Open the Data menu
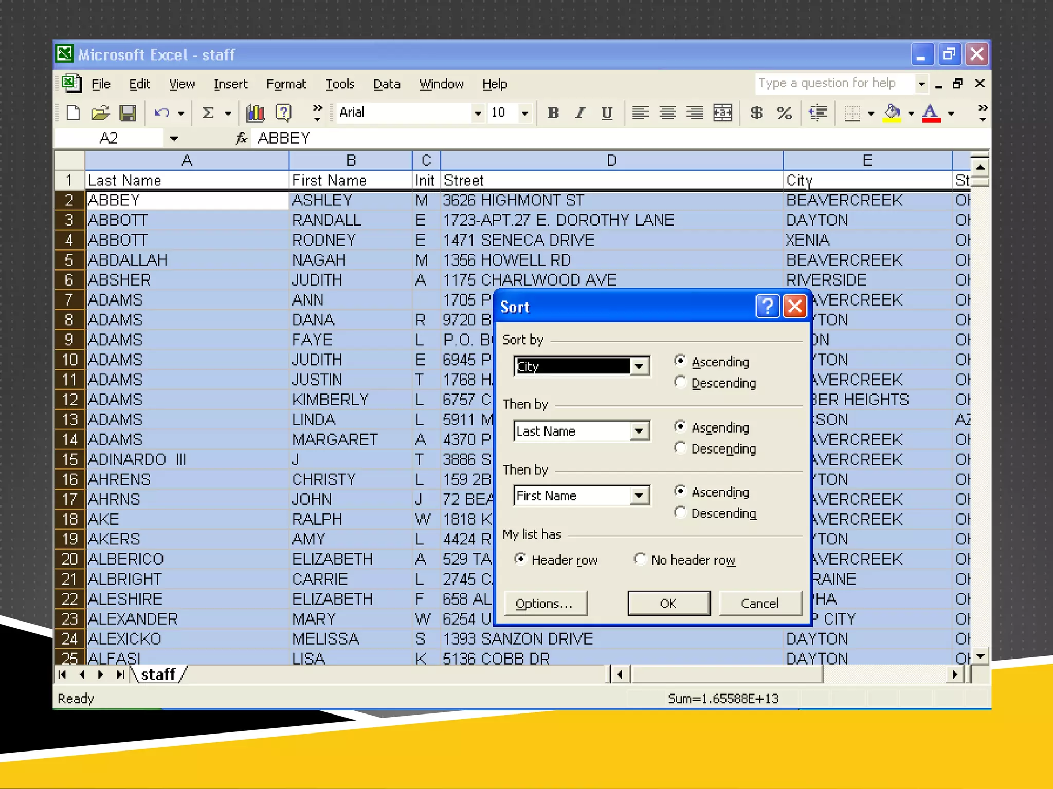This screenshot has height=789, width=1053. point(386,84)
